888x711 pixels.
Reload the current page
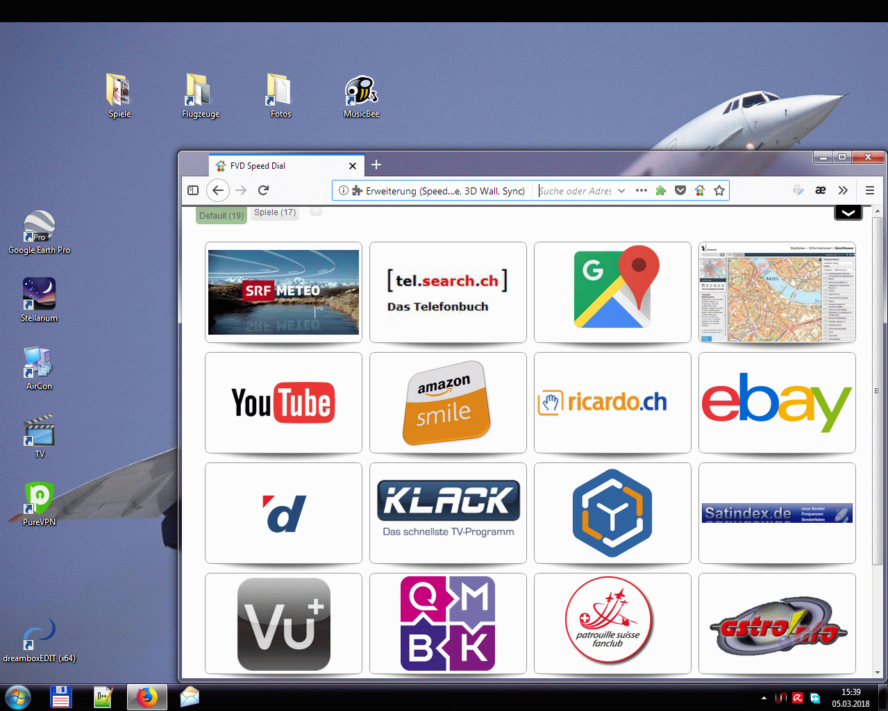click(x=263, y=190)
